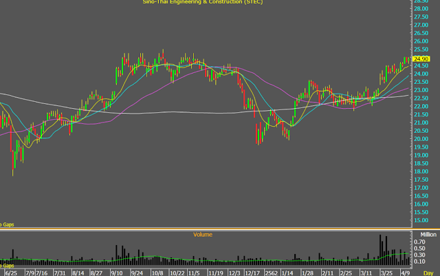Viewport: 440px width, 276px height.
Task: Click the 18.00 price axis label
Action: tap(421, 172)
